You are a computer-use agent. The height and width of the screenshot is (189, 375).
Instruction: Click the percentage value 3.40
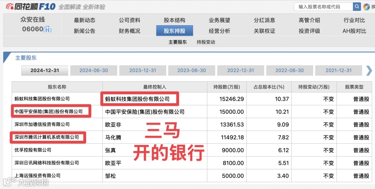[x=283, y=176]
